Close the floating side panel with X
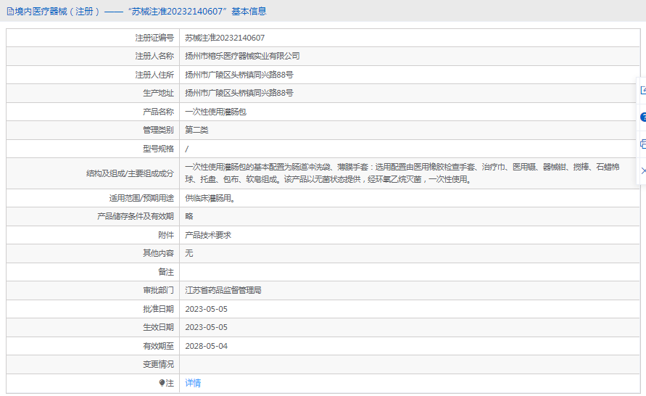 click(644, 170)
